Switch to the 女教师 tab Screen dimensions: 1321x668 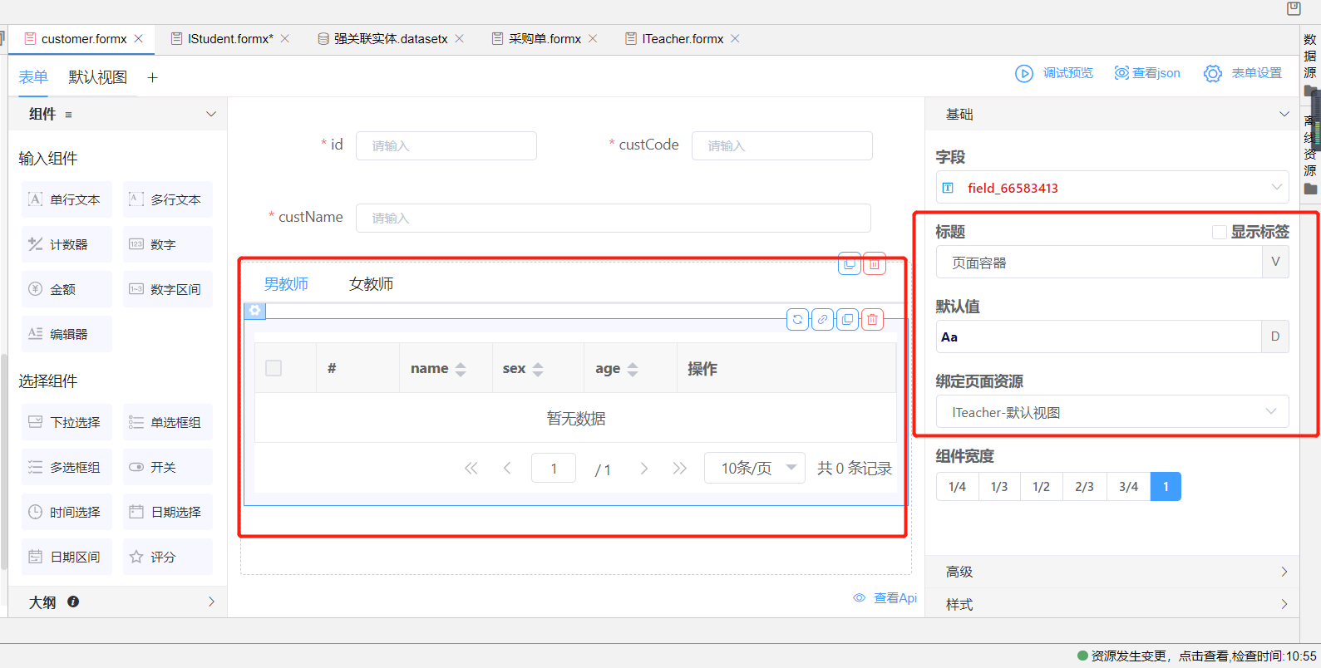pos(371,284)
